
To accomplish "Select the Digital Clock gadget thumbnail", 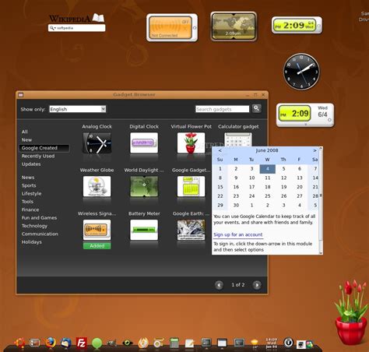I will click(x=144, y=143).
